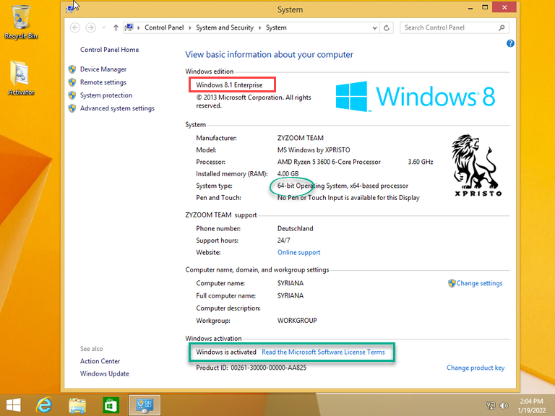Screen dimensions: 555x416
Task: Select Control Panel taskbar button
Action: (x=145, y=405)
